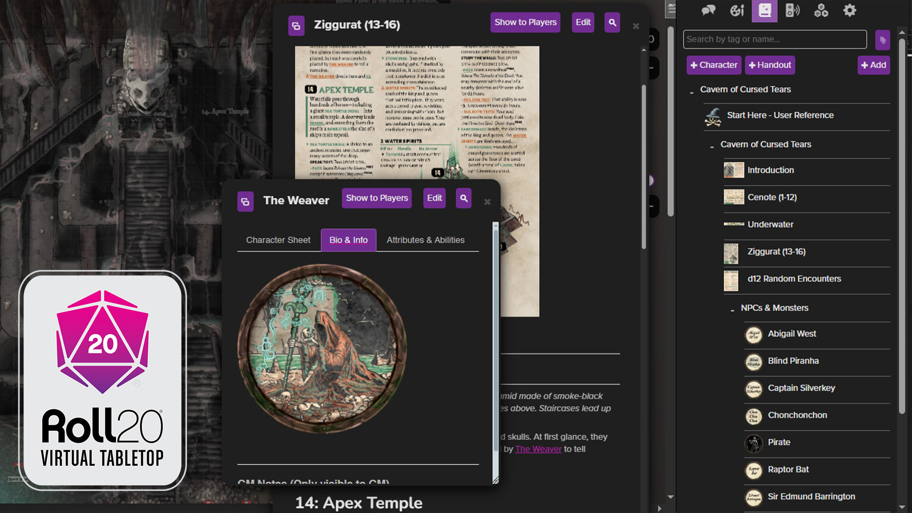The width and height of the screenshot is (912, 513).
Task: Collapse the nested Cavern of Cursed Tears subfolder
Action: (712, 146)
